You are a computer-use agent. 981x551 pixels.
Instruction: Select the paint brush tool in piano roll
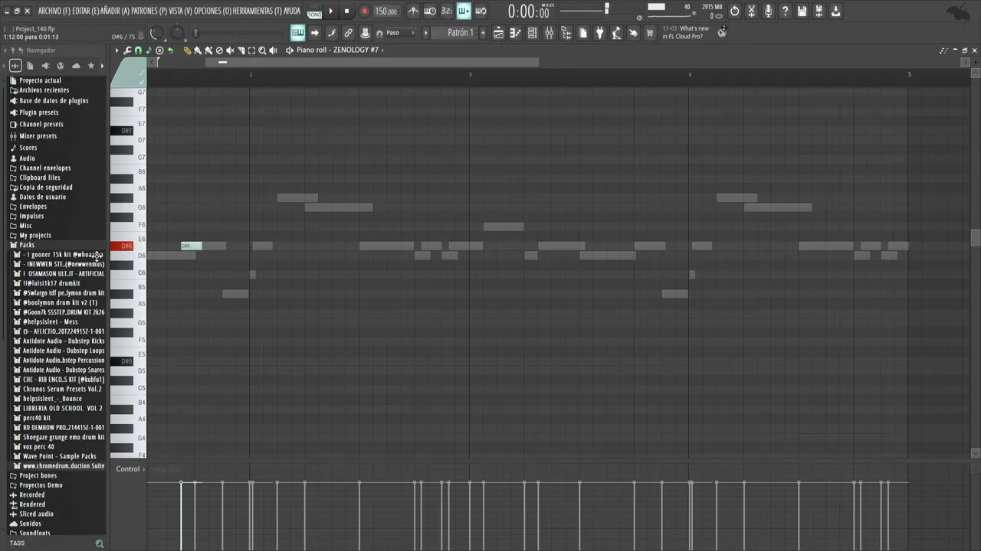coord(198,51)
